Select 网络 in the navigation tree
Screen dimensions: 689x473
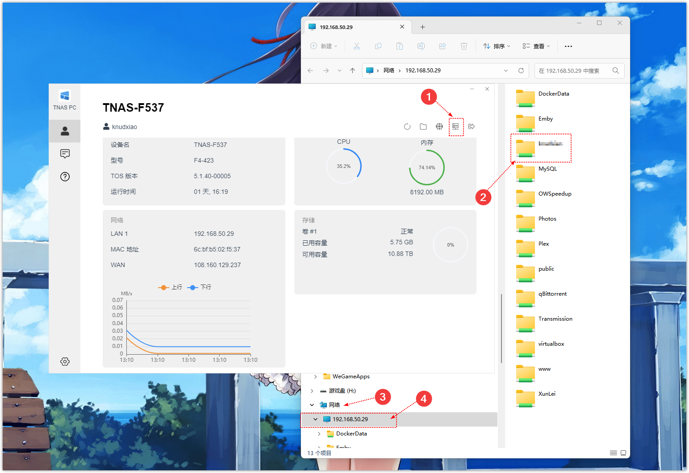334,405
